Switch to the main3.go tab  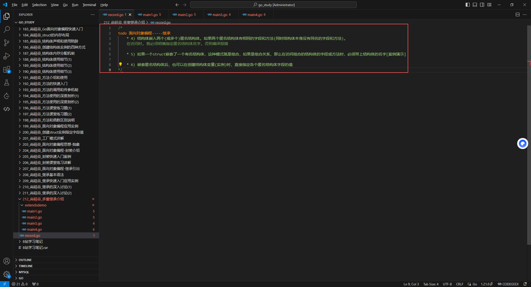coord(221,15)
